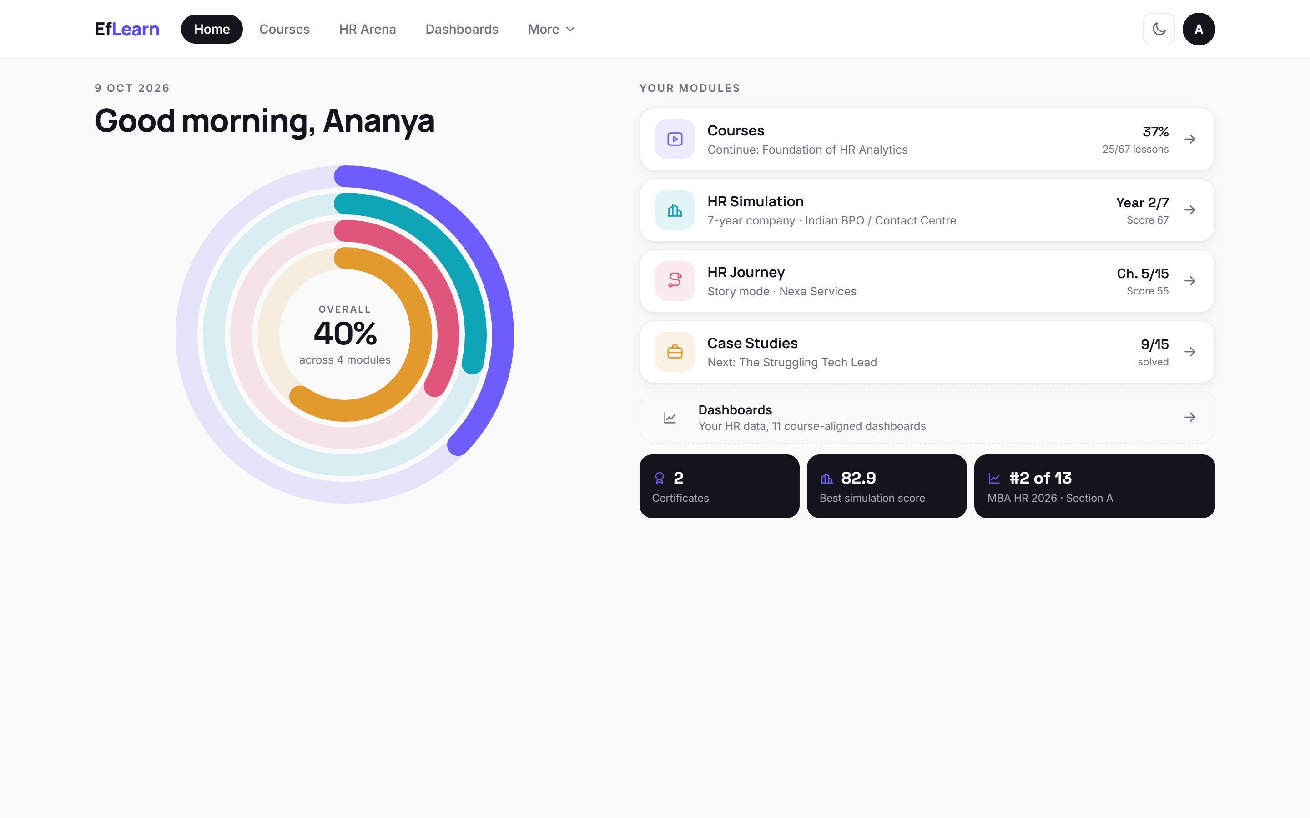Click 'Next: The Struggling Tech Lead' text
The image size is (1310, 818).
792,363
